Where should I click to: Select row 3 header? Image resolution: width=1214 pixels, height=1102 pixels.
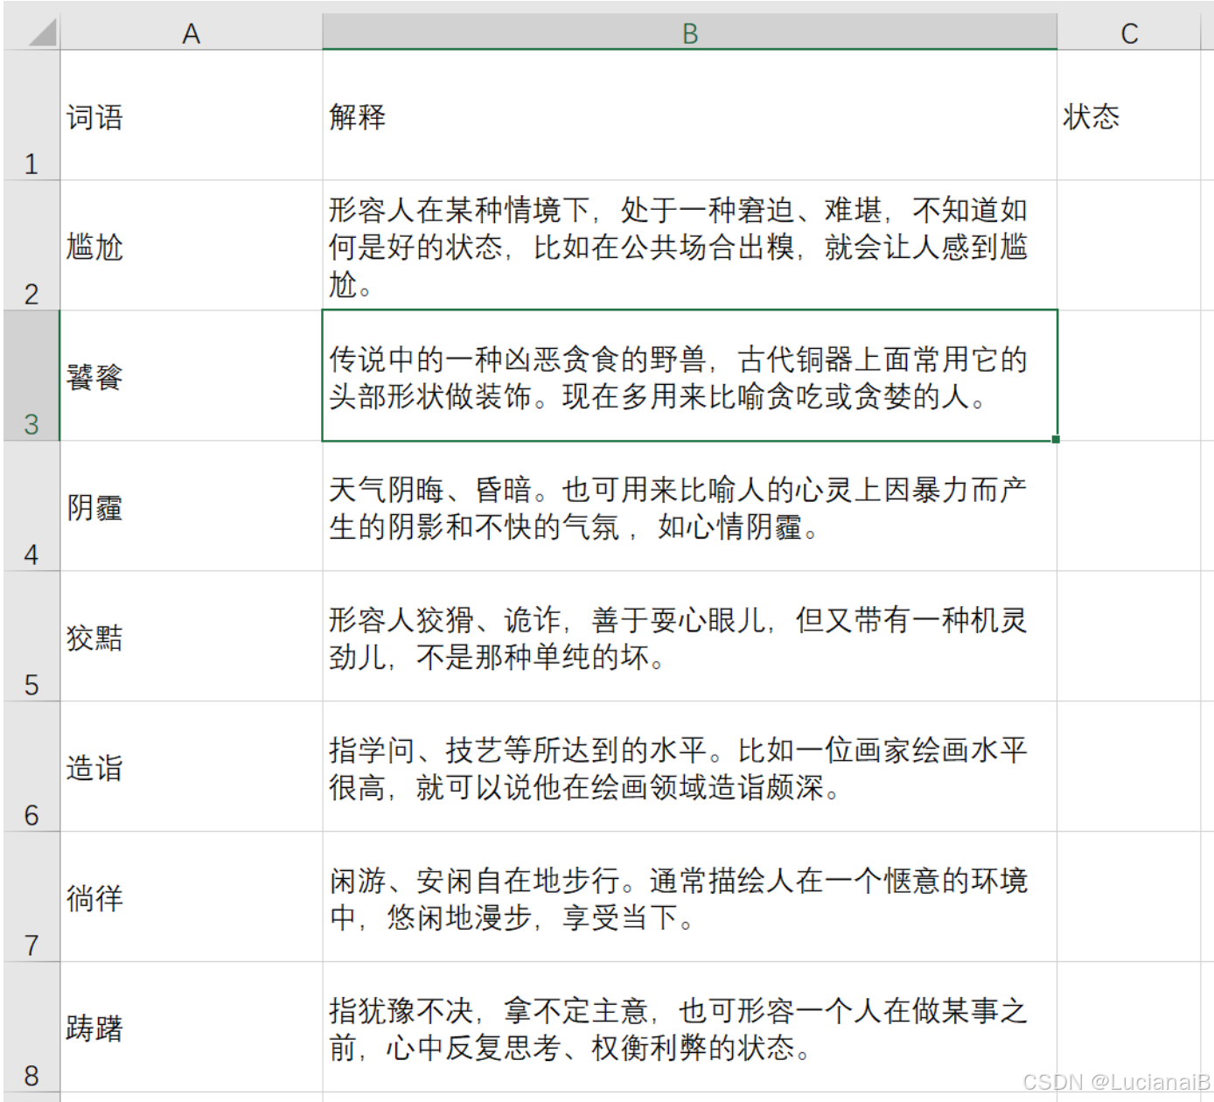click(31, 376)
